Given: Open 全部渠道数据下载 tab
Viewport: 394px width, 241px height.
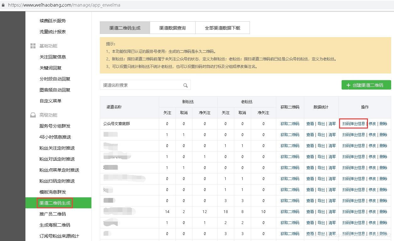Looking at the screenshot, I should (x=223, y=28).
